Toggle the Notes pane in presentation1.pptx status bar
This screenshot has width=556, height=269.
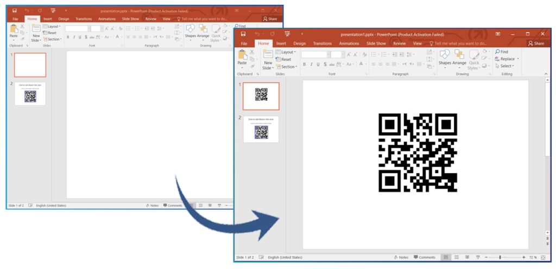click(x=400, y=257)
